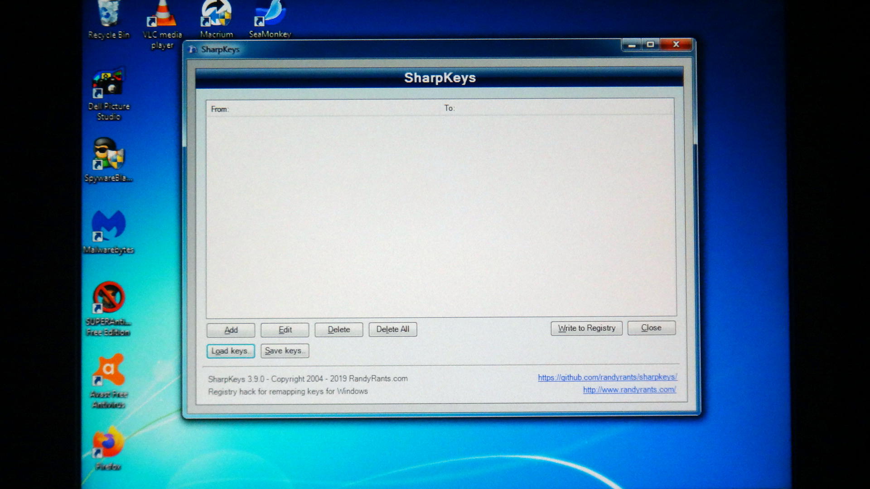
Task: Close SharpKeys with the red X
Action: point(676,44)
